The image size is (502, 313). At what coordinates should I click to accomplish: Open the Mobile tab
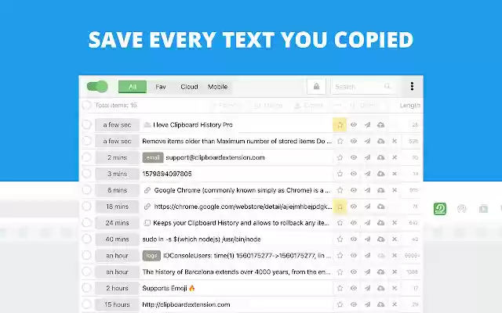click(218, 87)
